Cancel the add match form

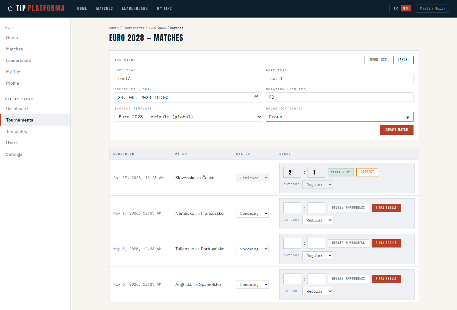click(403, 60)
